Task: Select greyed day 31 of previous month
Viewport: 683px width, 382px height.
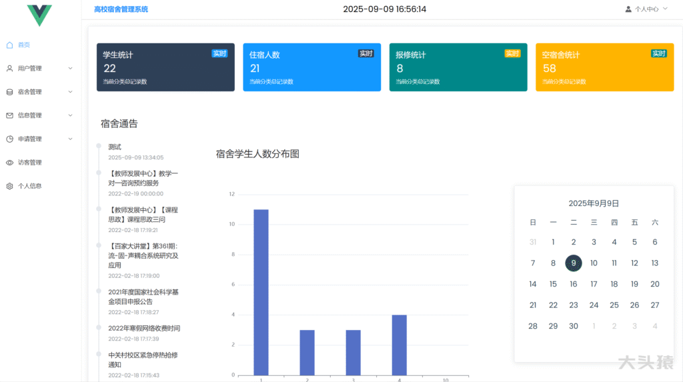Action: [x=533, y=242]
